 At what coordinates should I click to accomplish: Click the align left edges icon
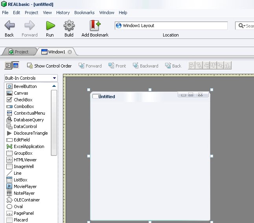(191, 66)
